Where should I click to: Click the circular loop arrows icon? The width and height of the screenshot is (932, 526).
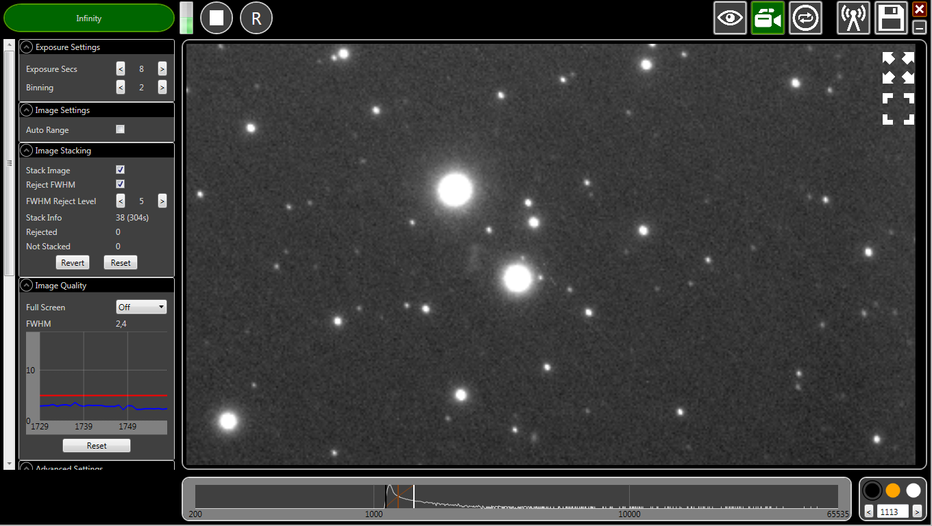pyautogui.click(x=805, y=18)
